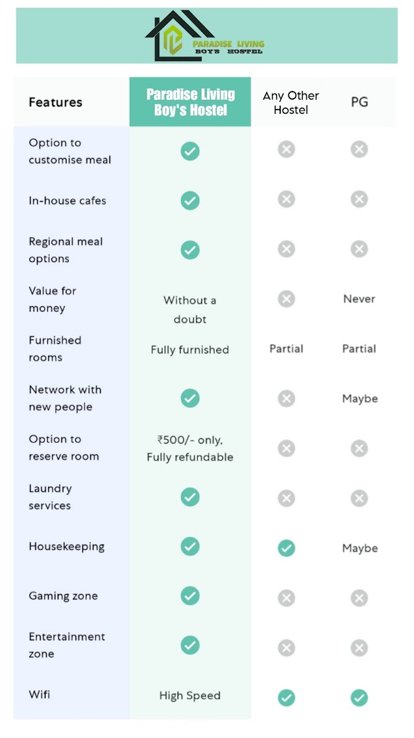Click Any Other Hostel's cross icon for Gaming zone
414x738 pixels.
[x=286, y=598]
